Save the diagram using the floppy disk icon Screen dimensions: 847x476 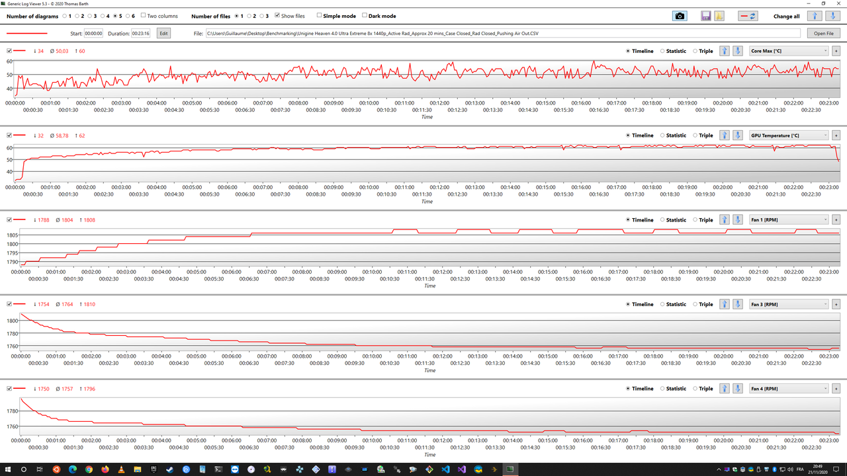(x=705, y=16)
